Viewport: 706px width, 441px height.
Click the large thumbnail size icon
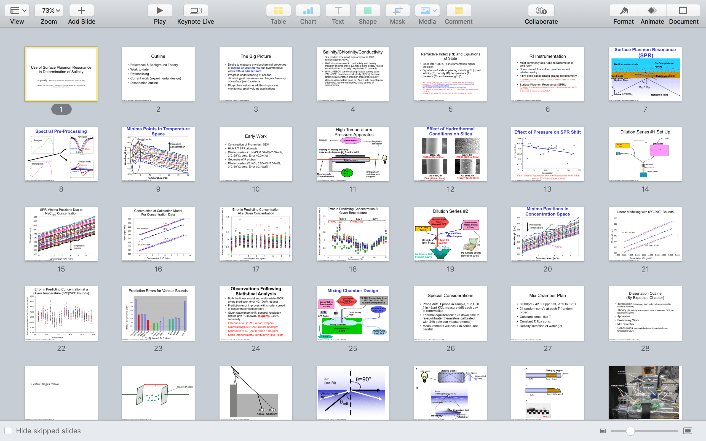click(688, 431)
